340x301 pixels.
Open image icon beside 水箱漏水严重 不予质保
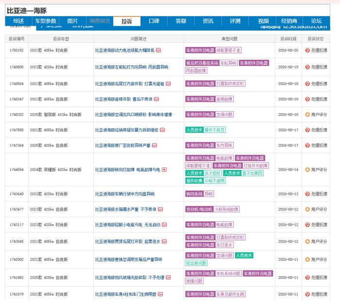160,209
